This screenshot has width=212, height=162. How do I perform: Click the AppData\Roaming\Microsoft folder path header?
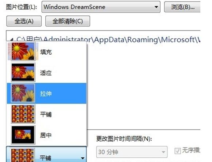(108, 40)
